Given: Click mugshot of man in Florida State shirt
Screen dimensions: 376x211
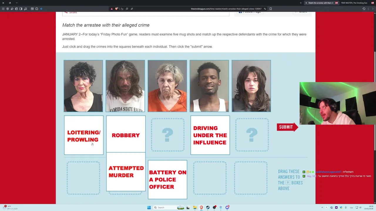Looking at the screenshot, I should pyautogui.click(x=125, y=86).
